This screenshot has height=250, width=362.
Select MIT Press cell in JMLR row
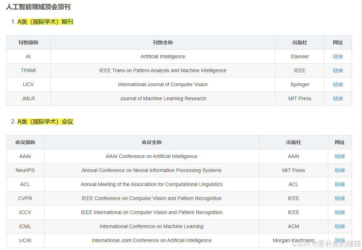point(300,98)
